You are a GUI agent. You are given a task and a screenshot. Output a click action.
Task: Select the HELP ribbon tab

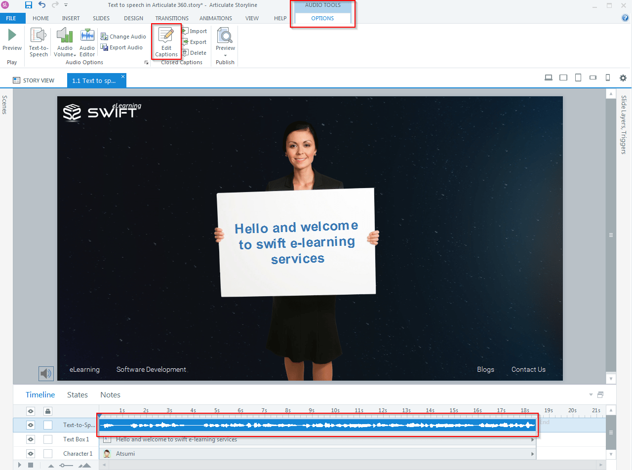click(x=280, y=18)
